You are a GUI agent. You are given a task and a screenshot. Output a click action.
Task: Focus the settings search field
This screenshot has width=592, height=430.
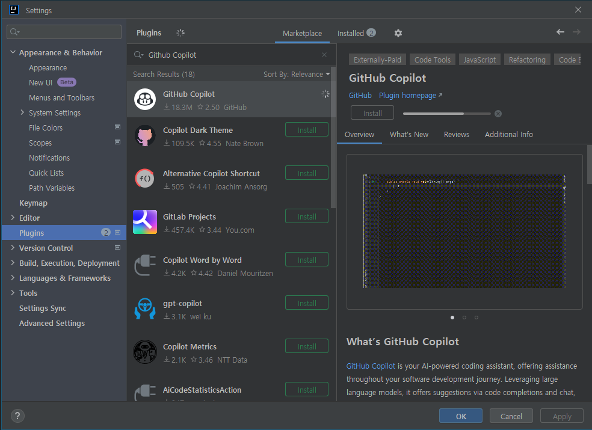click(x=64, y=32)
